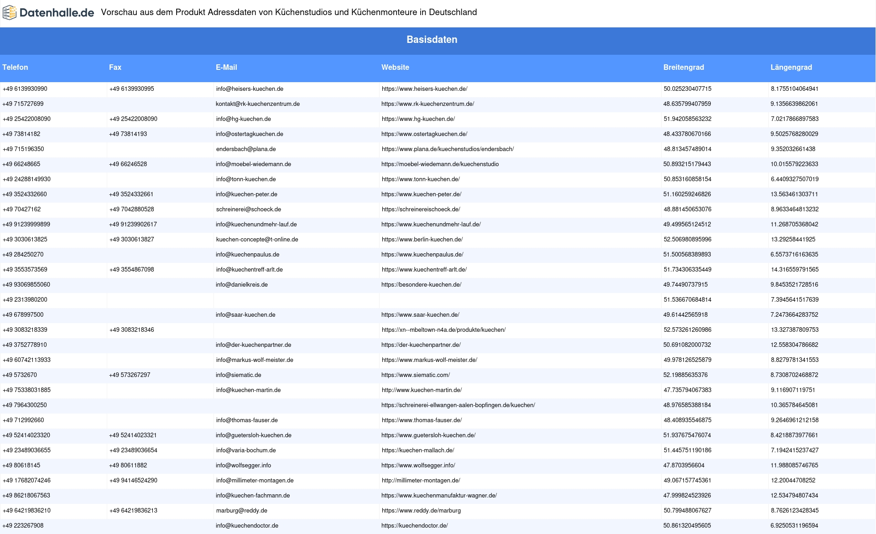
Task: Open http://millimeter-montagen.de/ link
Action: (421, 481)
